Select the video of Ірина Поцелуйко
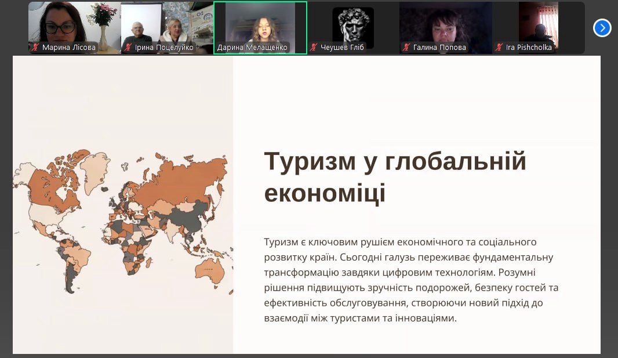This screenshot has height=358, width=618. coord(167,23)
